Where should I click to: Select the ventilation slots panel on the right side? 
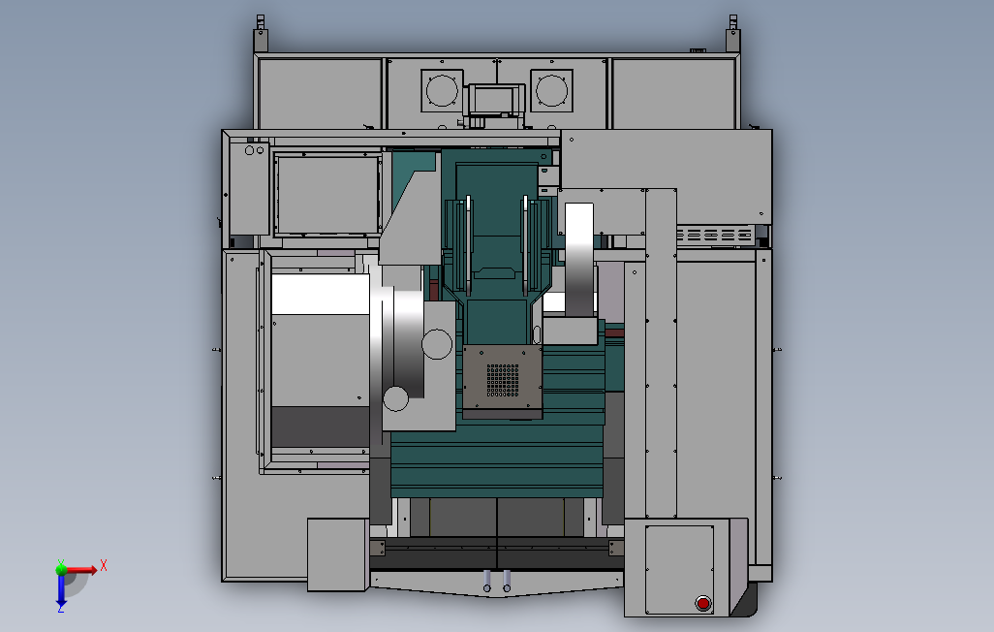point(714,236)
